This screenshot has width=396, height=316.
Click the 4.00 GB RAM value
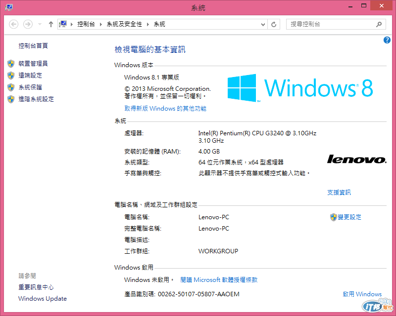pos(209,152)
